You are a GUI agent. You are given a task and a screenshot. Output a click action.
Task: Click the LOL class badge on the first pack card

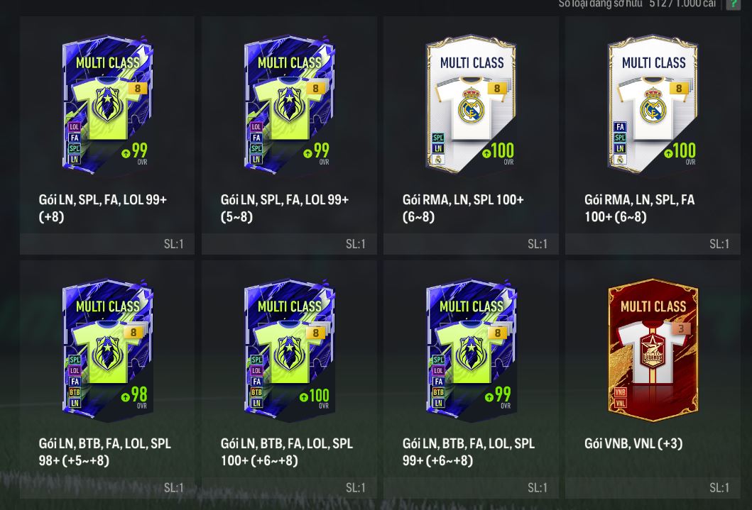74,127
